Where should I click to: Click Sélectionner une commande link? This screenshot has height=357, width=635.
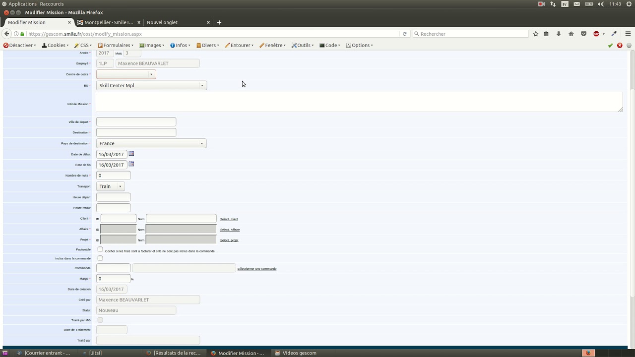pos(256,269)
